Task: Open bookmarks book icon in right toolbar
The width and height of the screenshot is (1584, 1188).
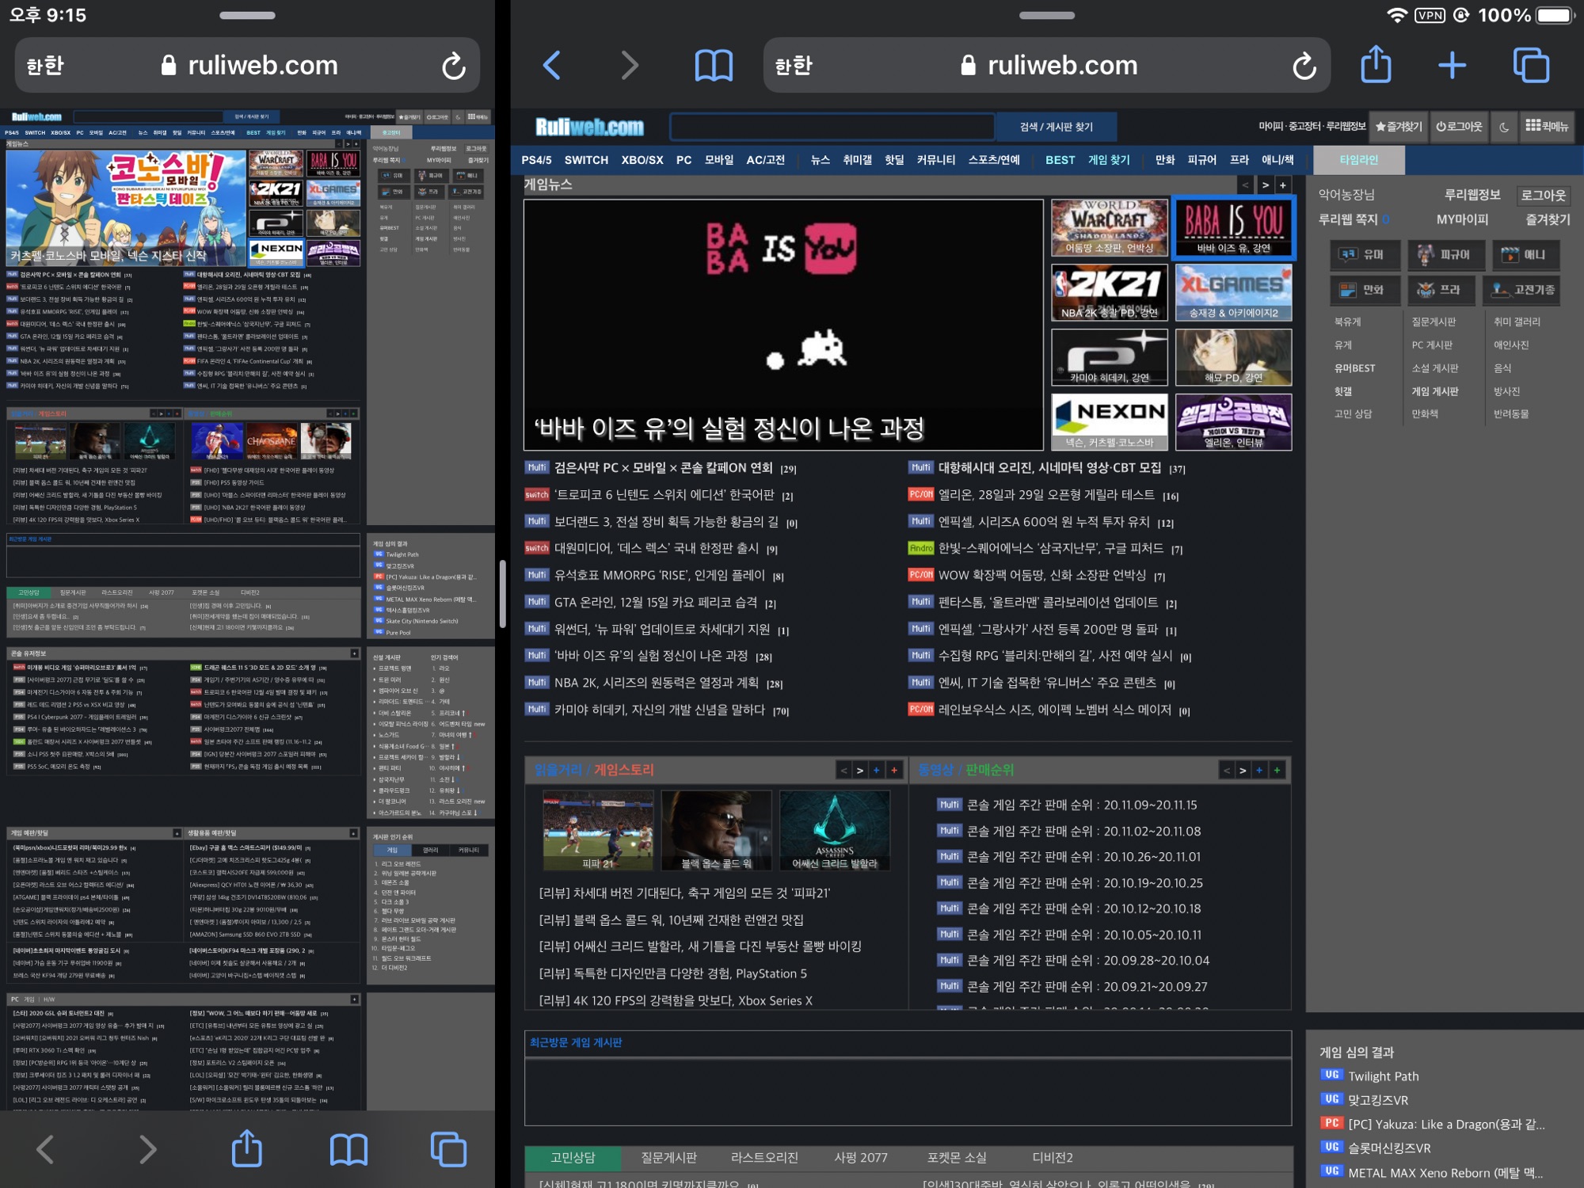Action: click(x=713, y=65)
